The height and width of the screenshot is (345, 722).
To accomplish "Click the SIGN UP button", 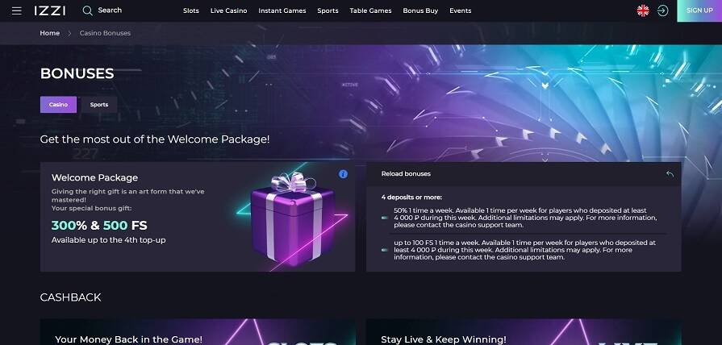I will tap(699, 10).
